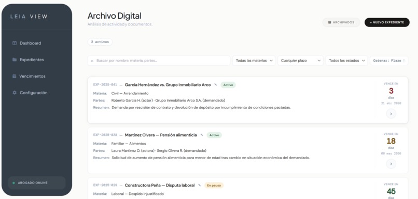Screen dimensions: 418x199
Task: Click the Vencimientos calendar icon
Action: [x=14, y=76]
